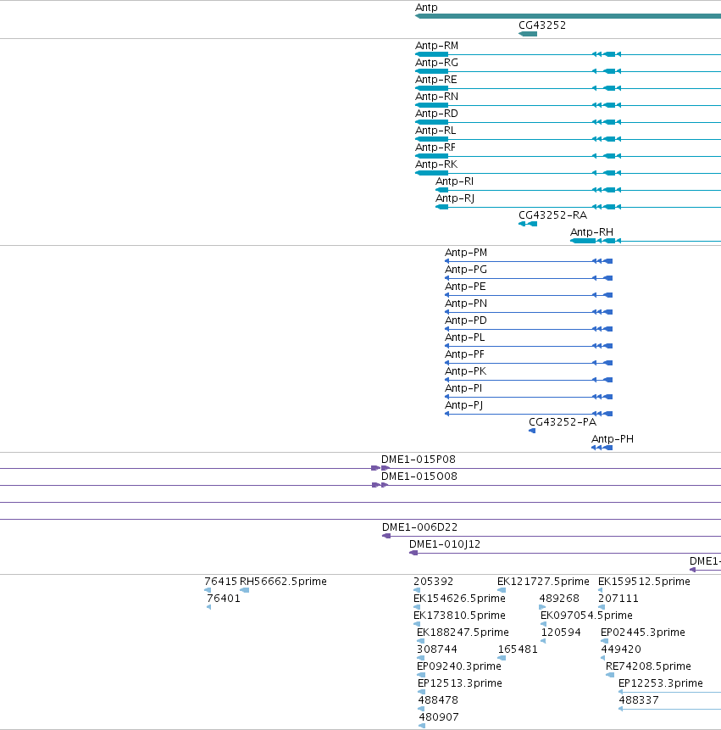Click feature 449420
The height and width of the screenshot is (730, 721).
(620, 649)
